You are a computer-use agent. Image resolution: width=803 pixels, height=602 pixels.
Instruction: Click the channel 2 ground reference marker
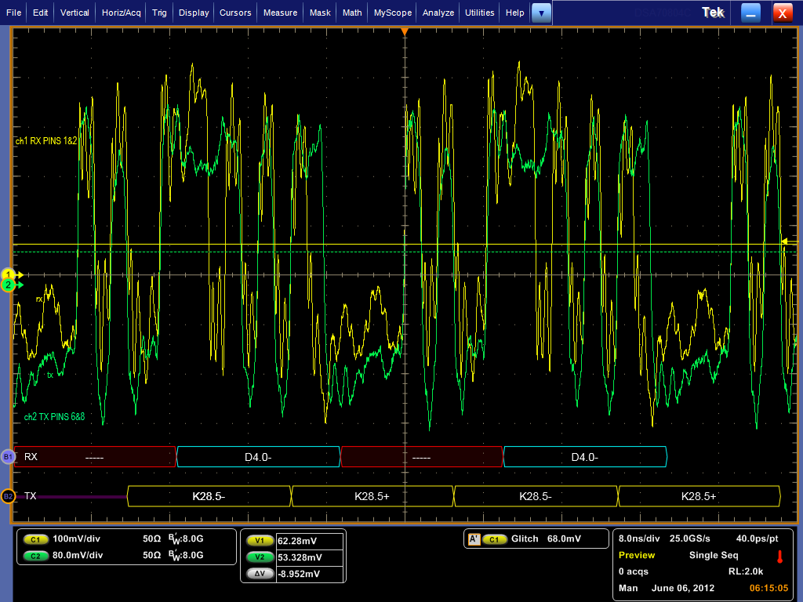(x=9, y=285)
